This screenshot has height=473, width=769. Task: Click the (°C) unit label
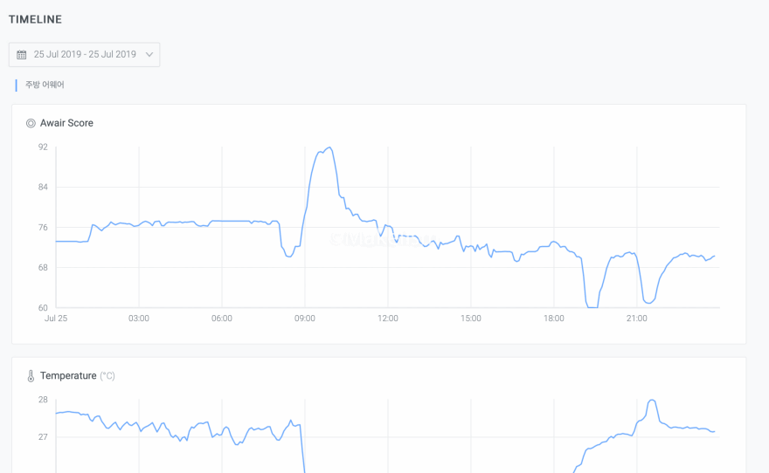pos(107,376)
